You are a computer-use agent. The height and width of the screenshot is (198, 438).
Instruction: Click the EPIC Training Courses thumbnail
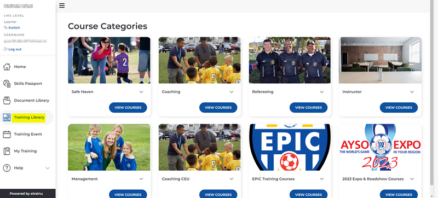(290, 147)
